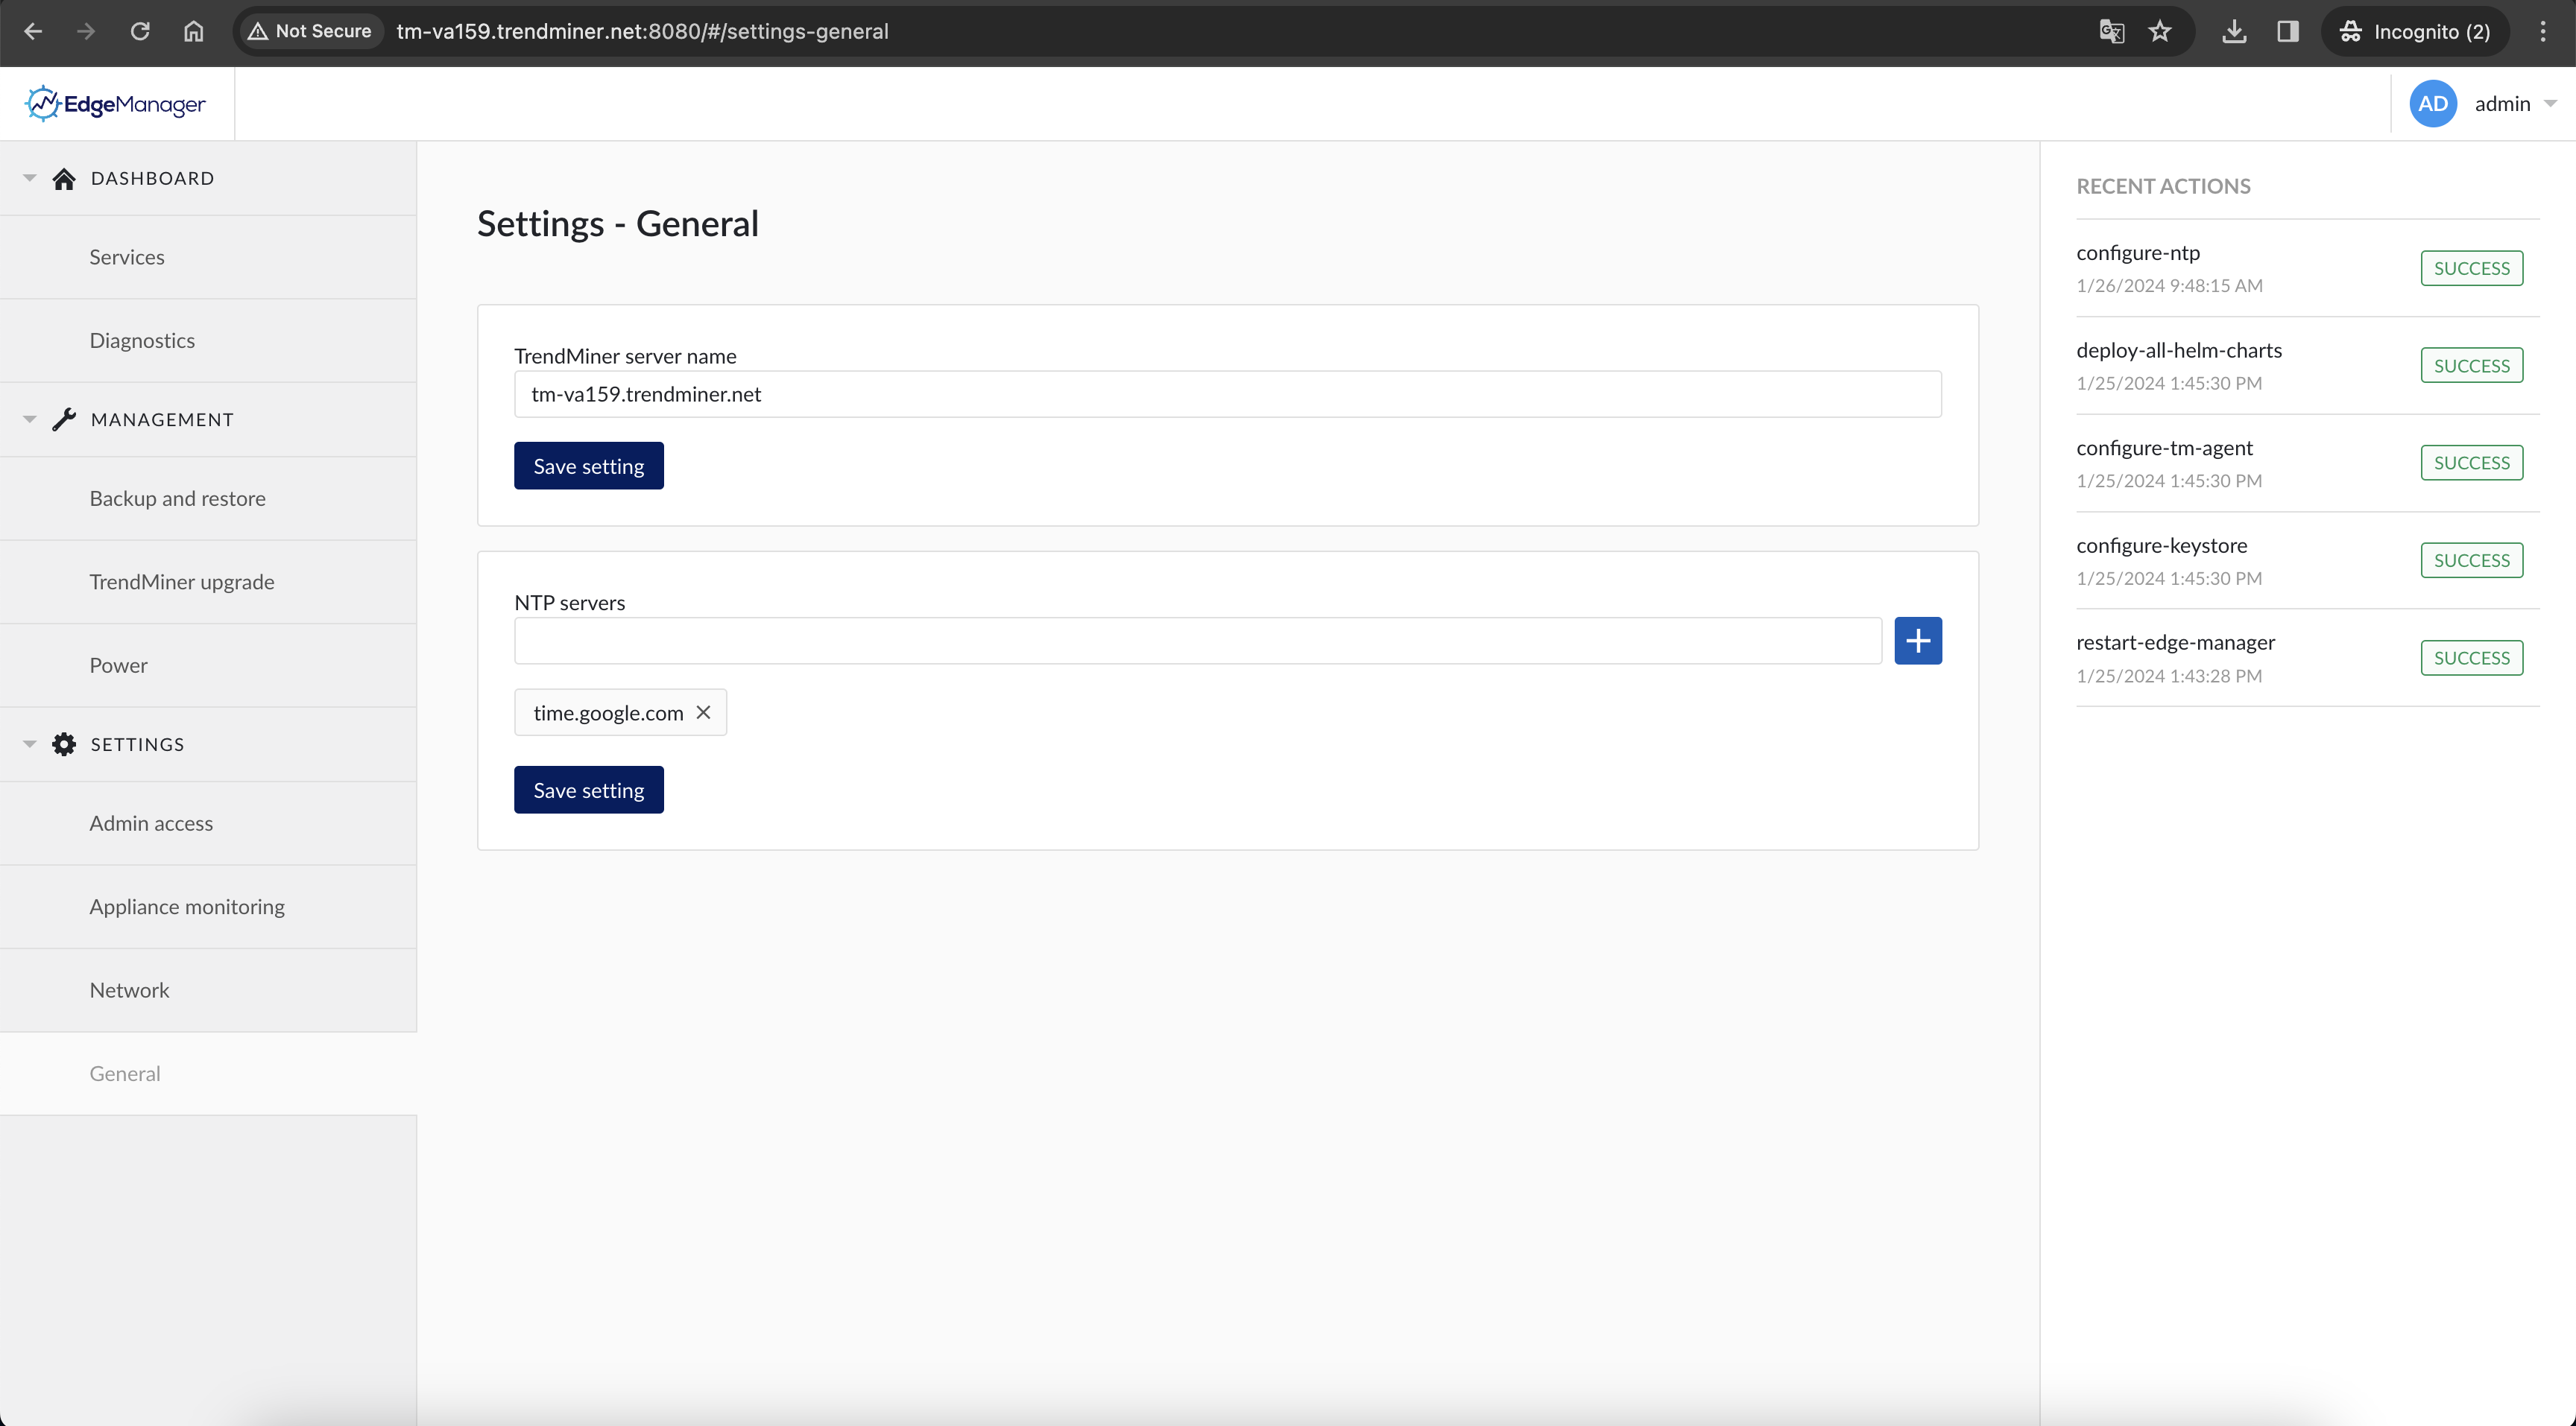Save the TrendMiner server name setting
Viewport: 2576px width, 1426px height.
click(588, 465)
